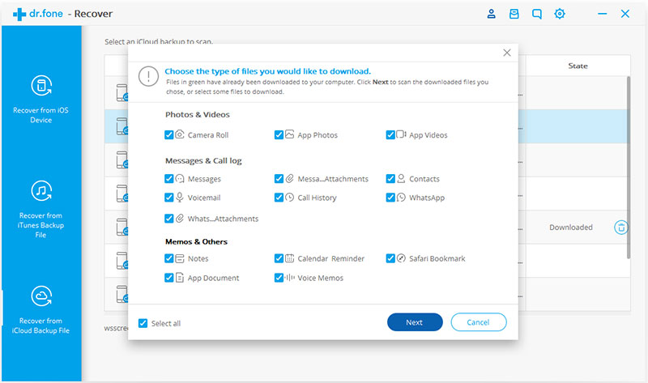
Task: Click the dr.fone logo
Action: click(37, 14)
